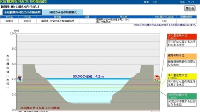Click the 河川名 column header
The height and width of the screenshot is (112, 200).
[27, 17]
